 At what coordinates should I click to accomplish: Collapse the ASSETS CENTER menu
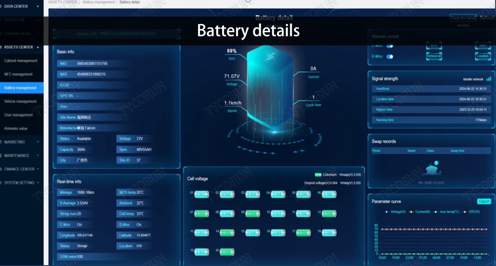21,47
